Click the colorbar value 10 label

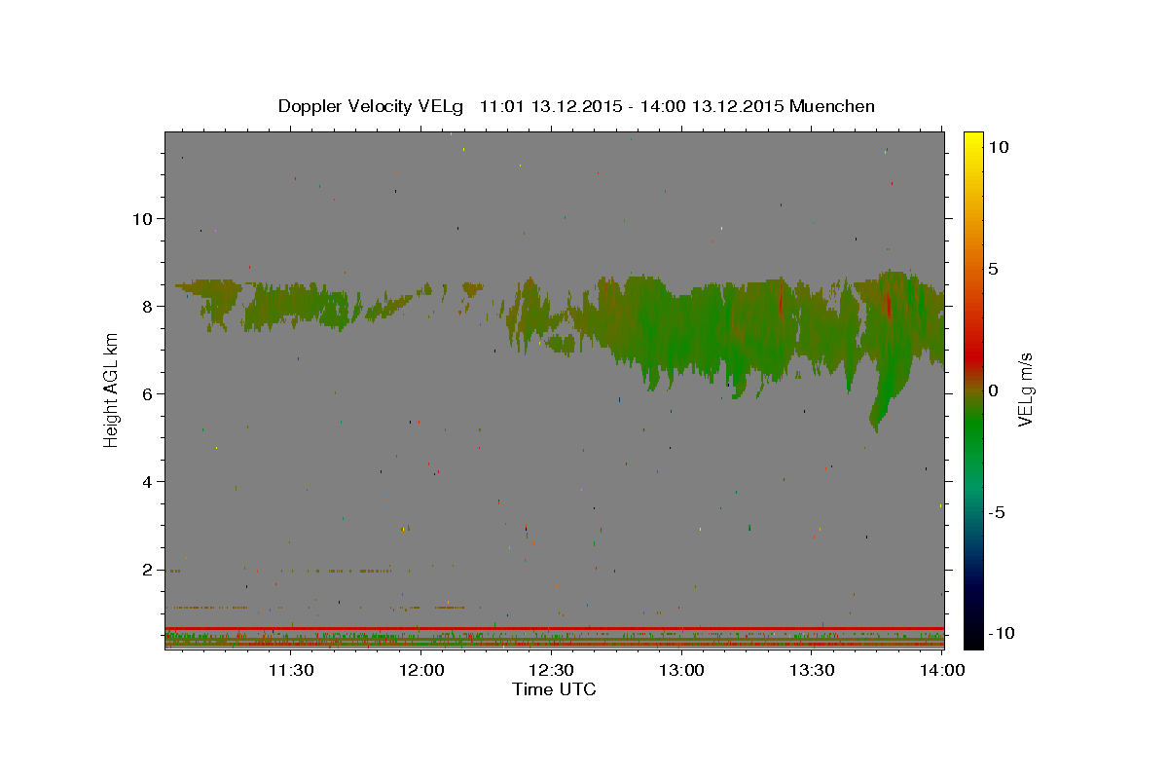[x=999, y=146]
